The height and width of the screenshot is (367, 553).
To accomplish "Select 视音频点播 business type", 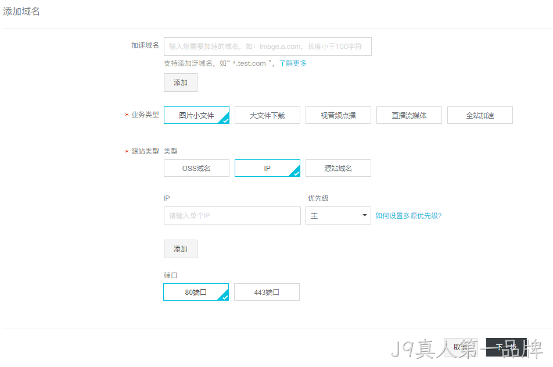I will coord(338,115).
